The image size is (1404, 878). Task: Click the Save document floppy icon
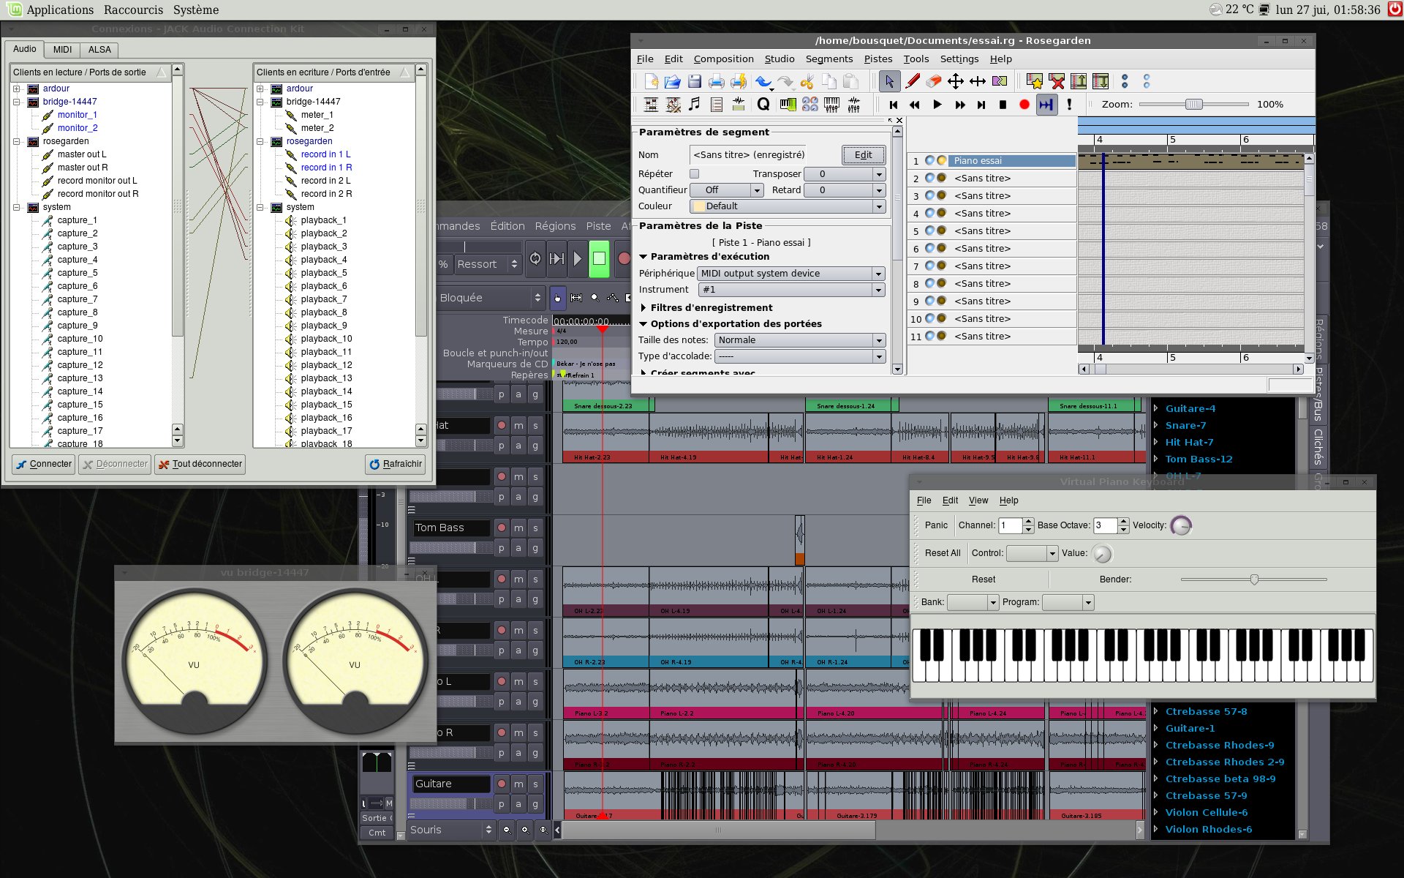(x=695, y=81)
